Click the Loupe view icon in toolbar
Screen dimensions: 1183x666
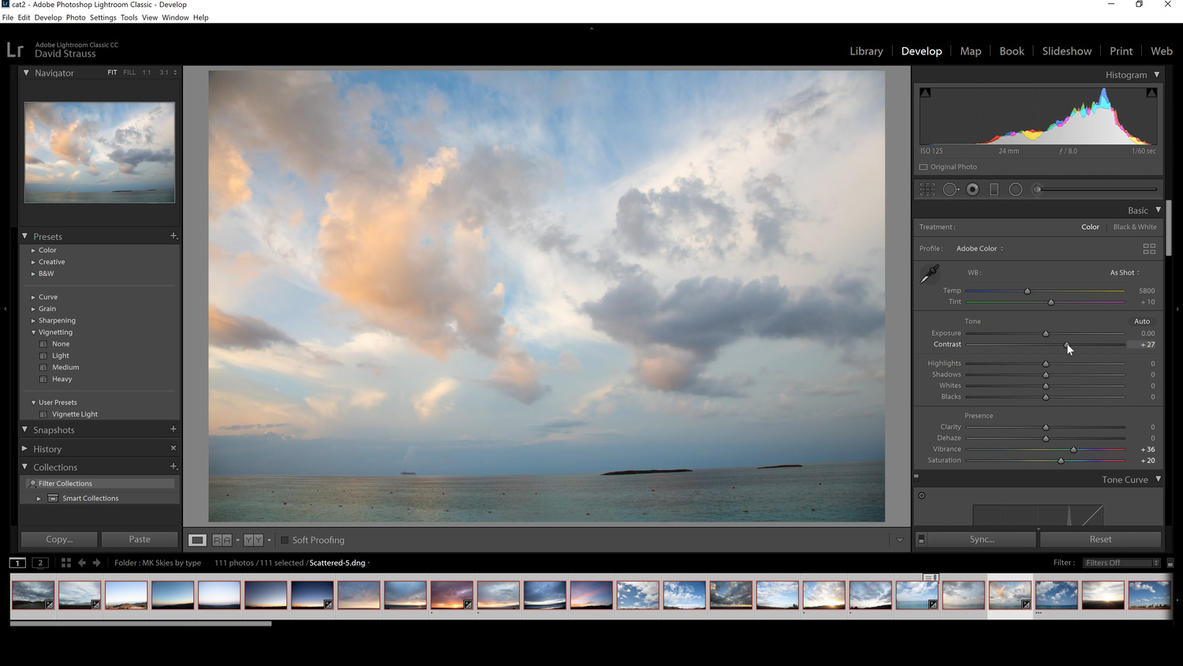(197, 541)
